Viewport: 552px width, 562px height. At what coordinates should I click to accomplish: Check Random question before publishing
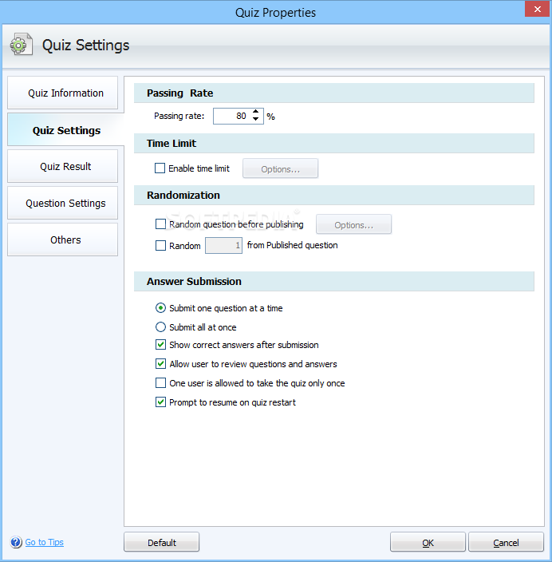[x=160, y=224]
